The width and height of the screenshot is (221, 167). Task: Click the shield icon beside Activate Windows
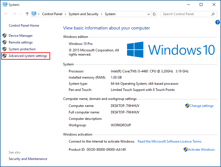tap(185, 150)
